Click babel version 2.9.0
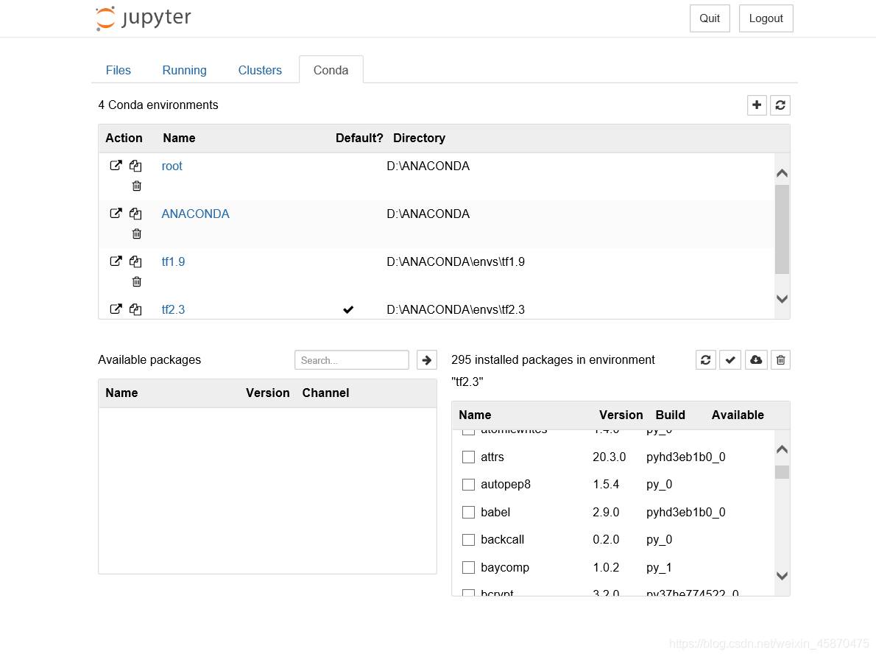This screenshot has width=876, height=657. point(606,512)
